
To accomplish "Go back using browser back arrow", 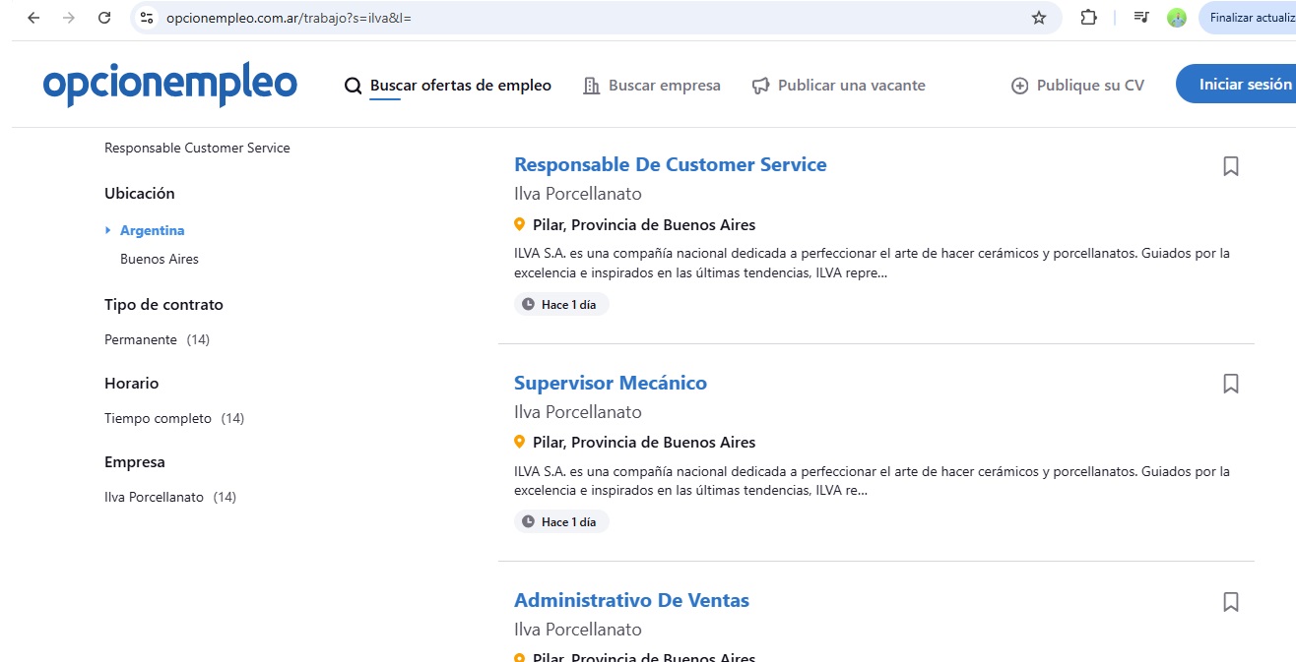I will 33,18.
